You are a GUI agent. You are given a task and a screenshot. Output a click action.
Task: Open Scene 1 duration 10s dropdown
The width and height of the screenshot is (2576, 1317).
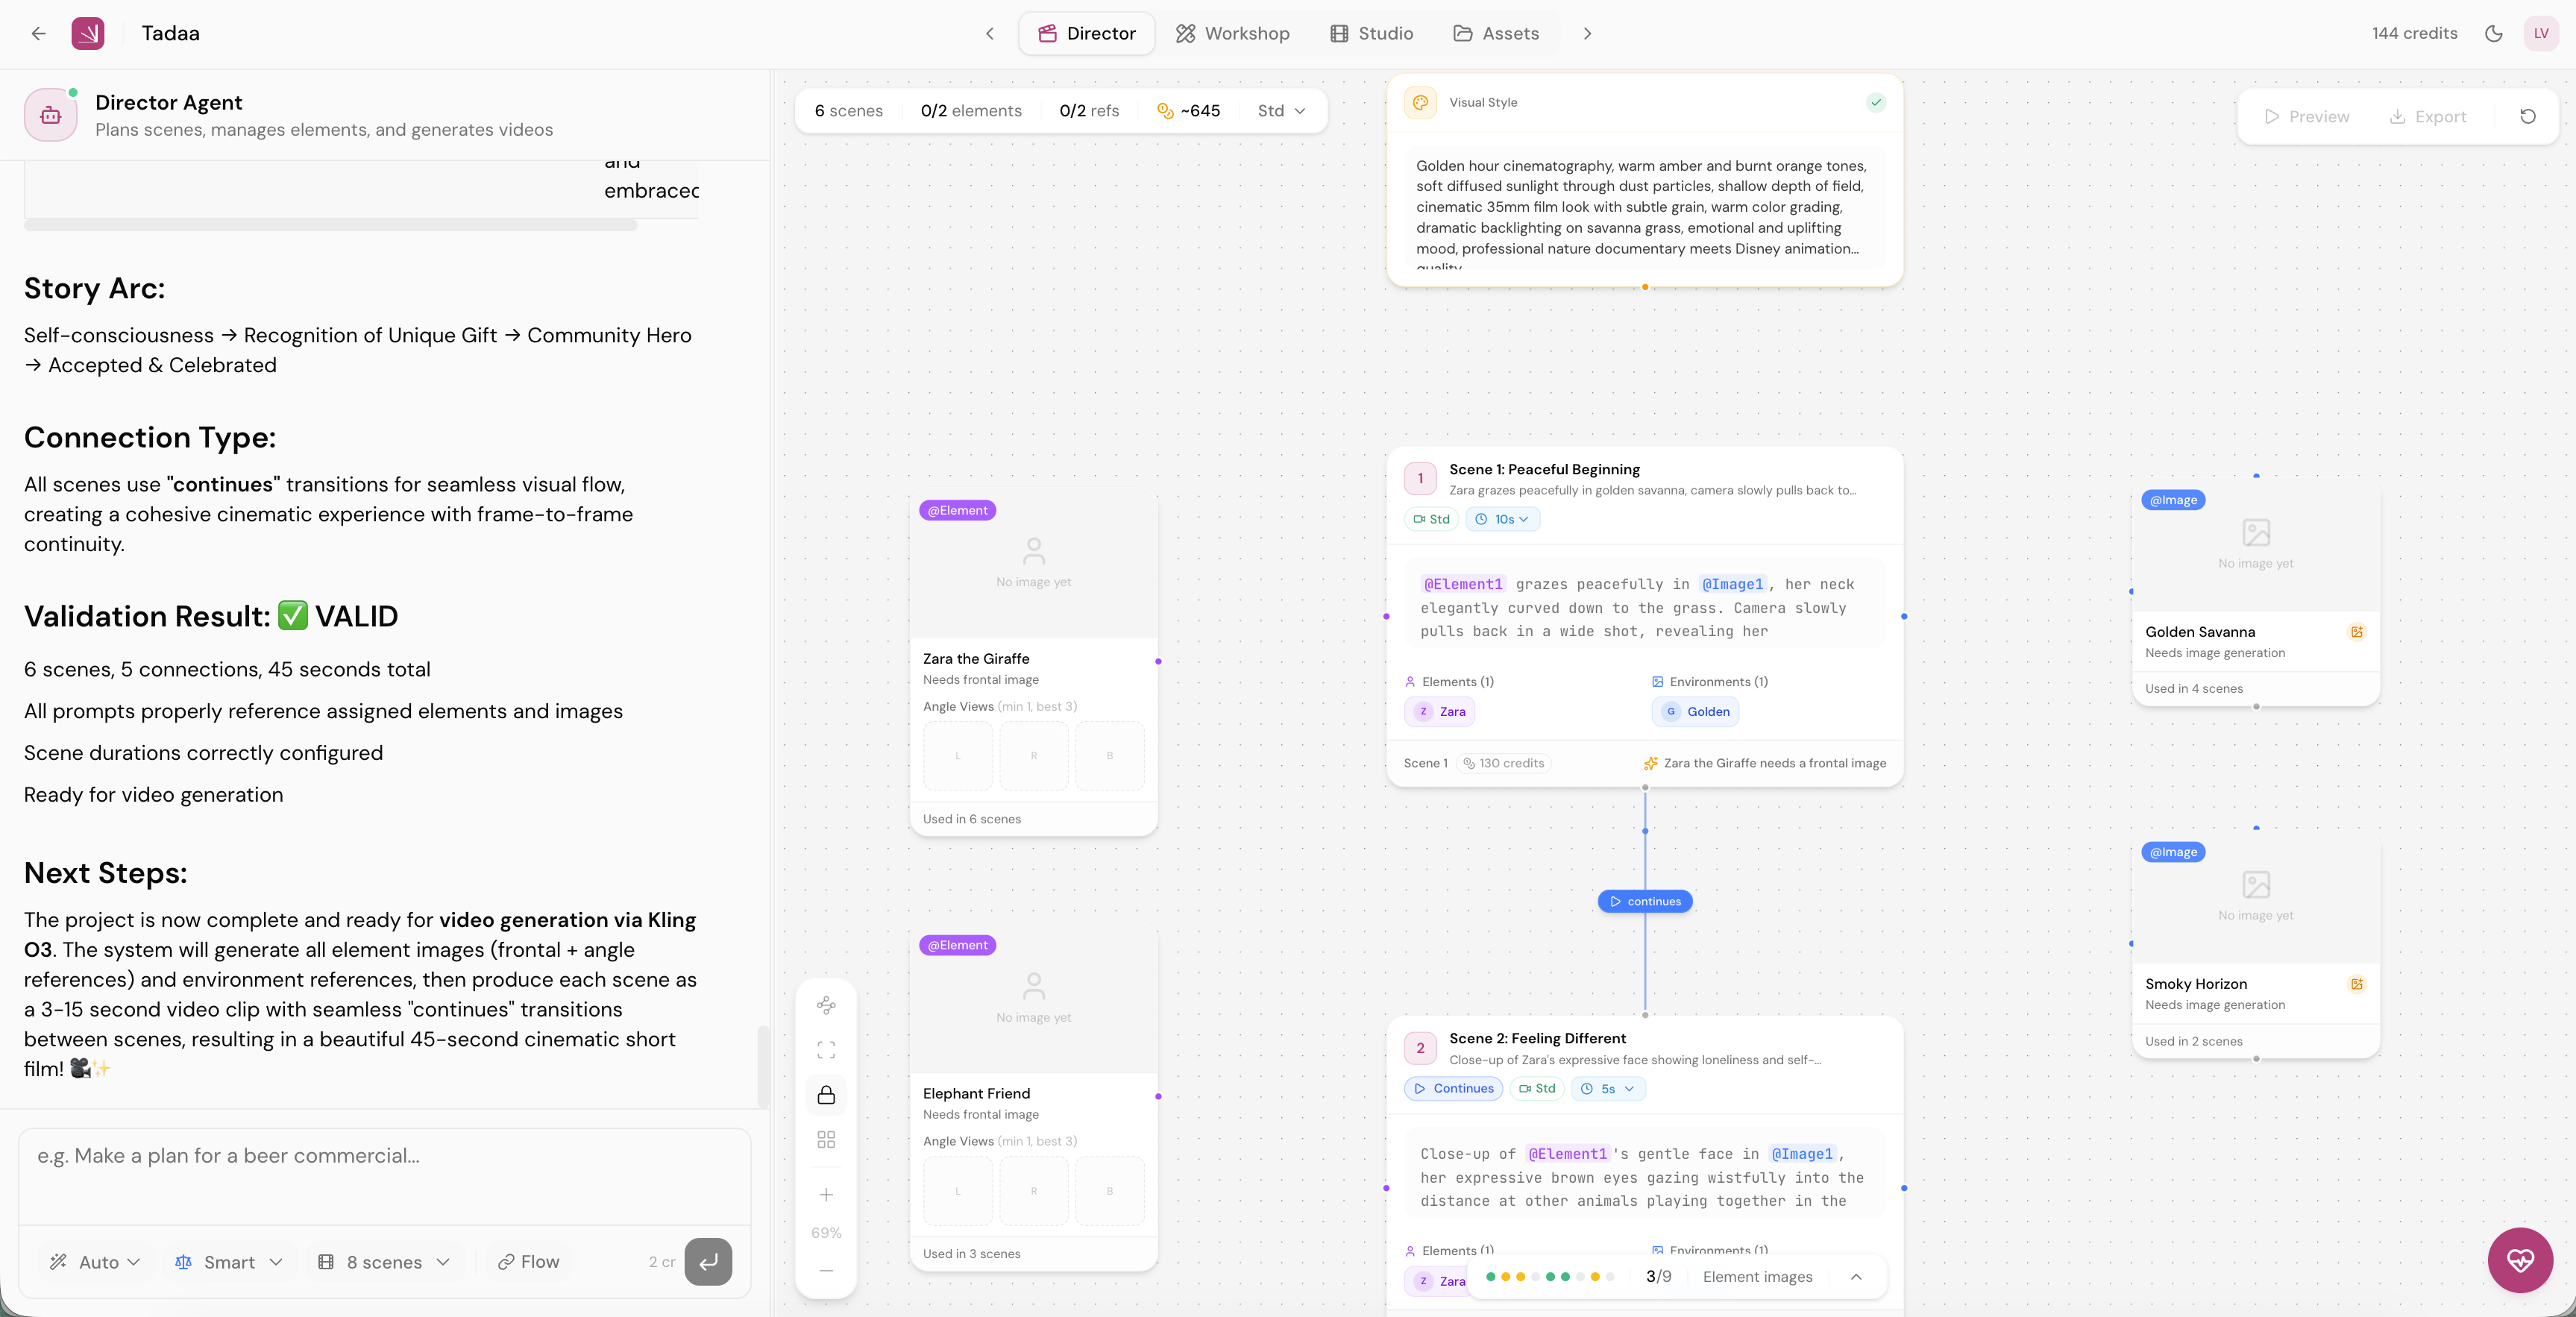(1502, 519)
